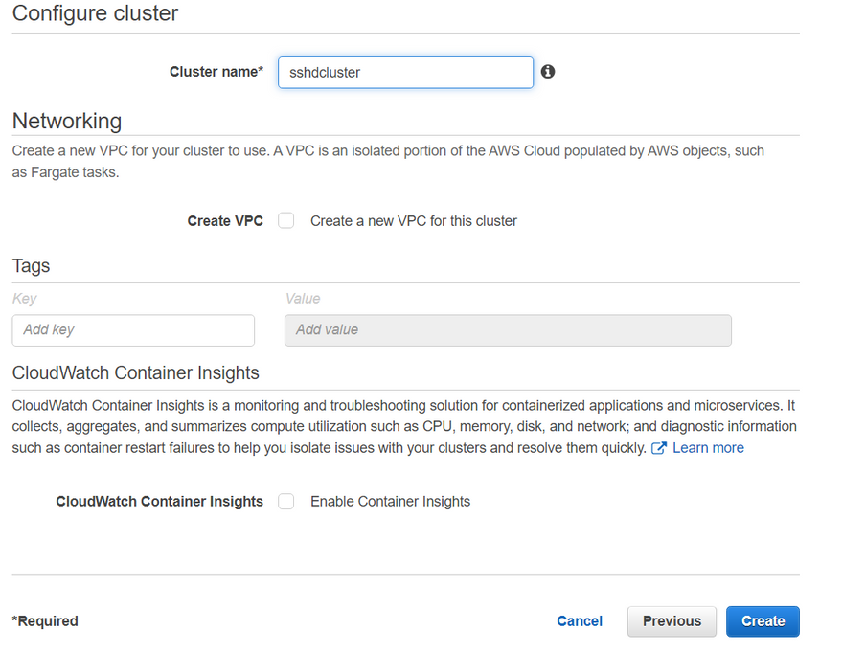The image size is (843, 653).
Task: Open the Learn more link
Action: coord(708,448)
